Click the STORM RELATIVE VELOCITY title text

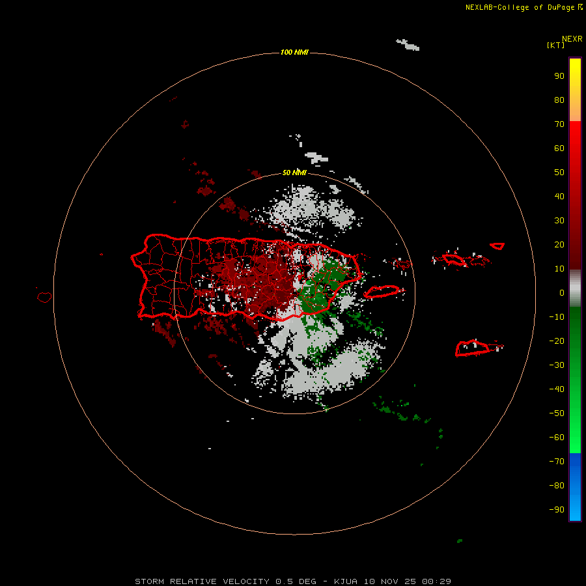coord(202,581)
